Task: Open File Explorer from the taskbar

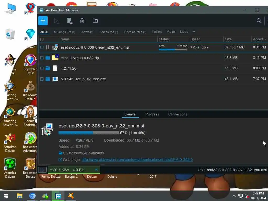Action: (x=19, y=196)
